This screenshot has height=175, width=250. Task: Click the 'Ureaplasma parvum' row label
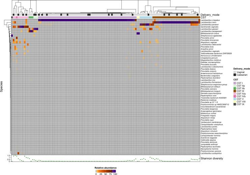point(209,58)
